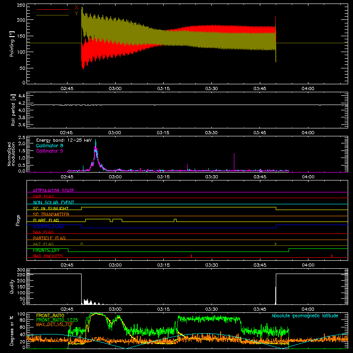Viewport: 353px width, 353px height.
Task: Click the 'Flags' axis title
Action: pos(18,220)
